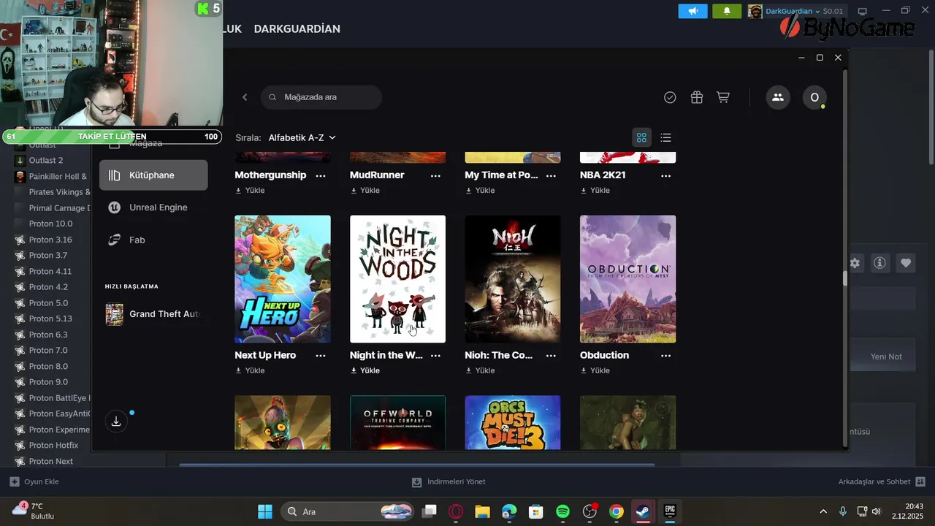Open Orcs Must Die 3 cover

click(x=513, y=423)
